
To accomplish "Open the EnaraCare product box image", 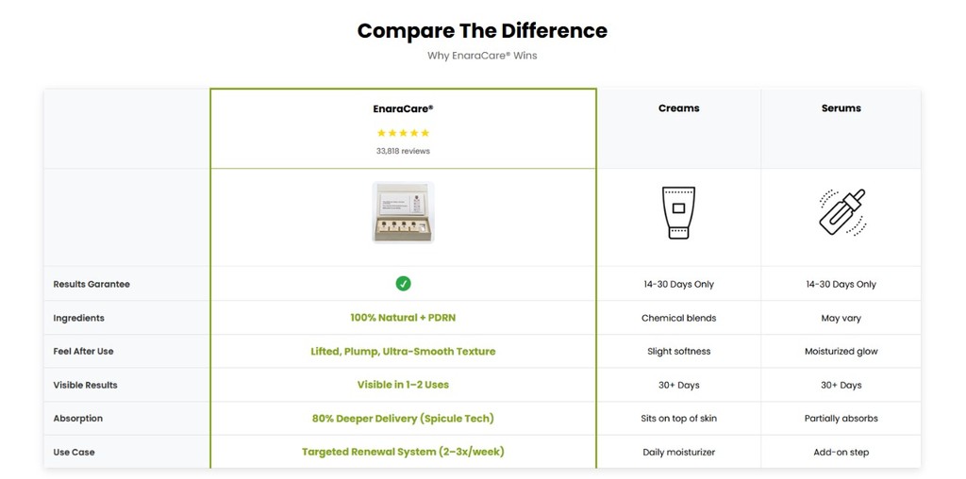I will click(x=403, y=212).
